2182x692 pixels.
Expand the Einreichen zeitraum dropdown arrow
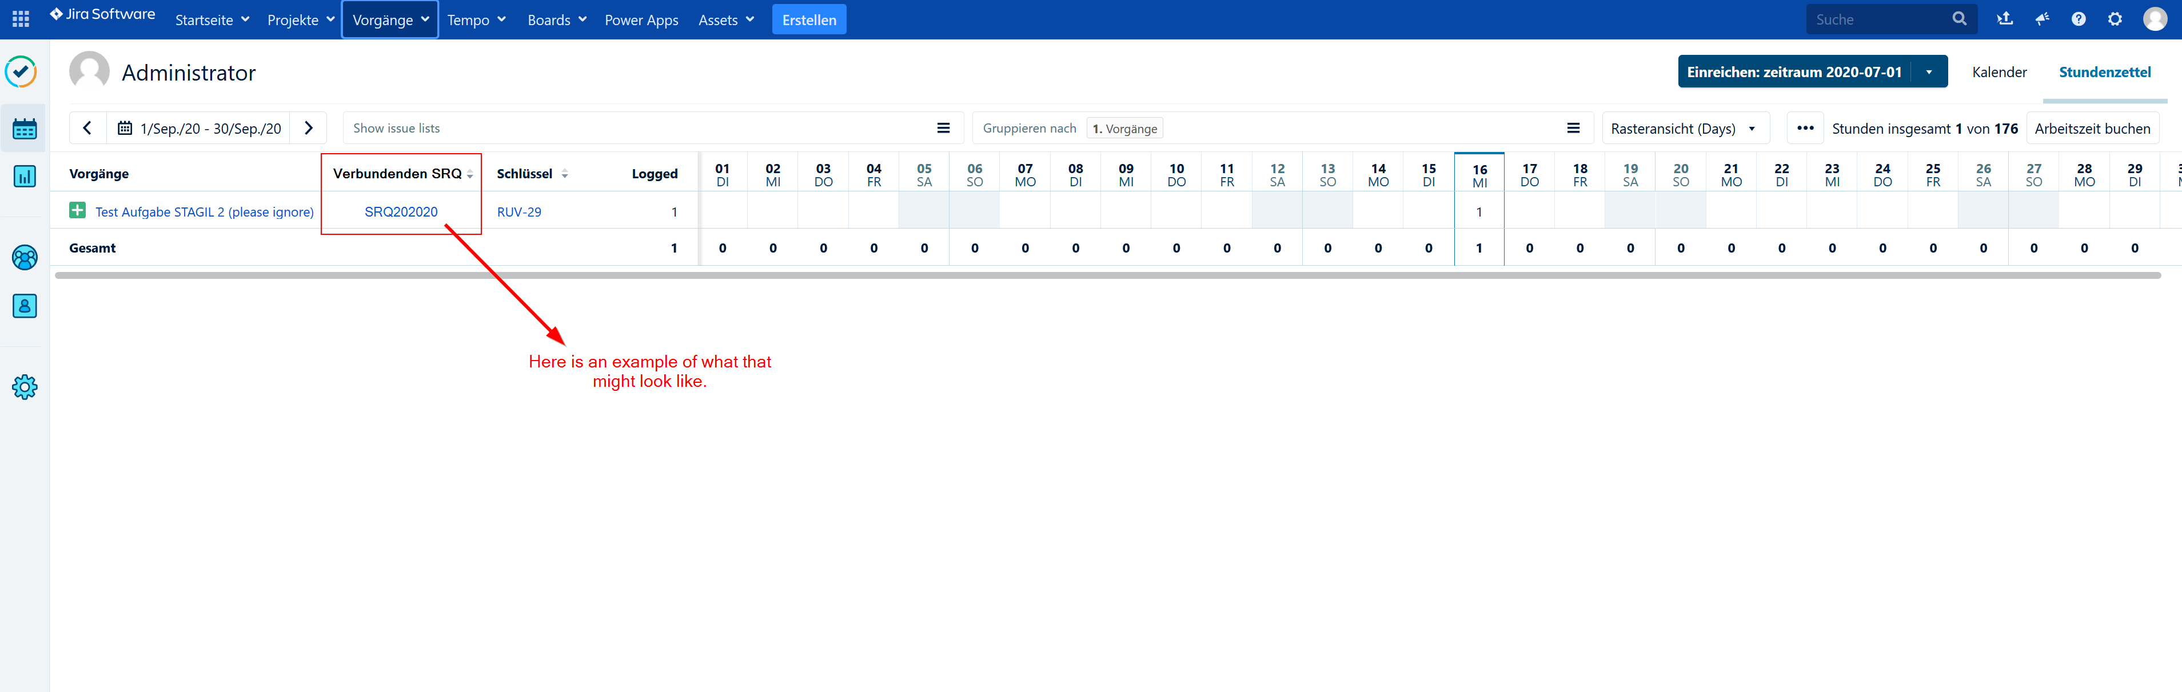[1929, 72]
